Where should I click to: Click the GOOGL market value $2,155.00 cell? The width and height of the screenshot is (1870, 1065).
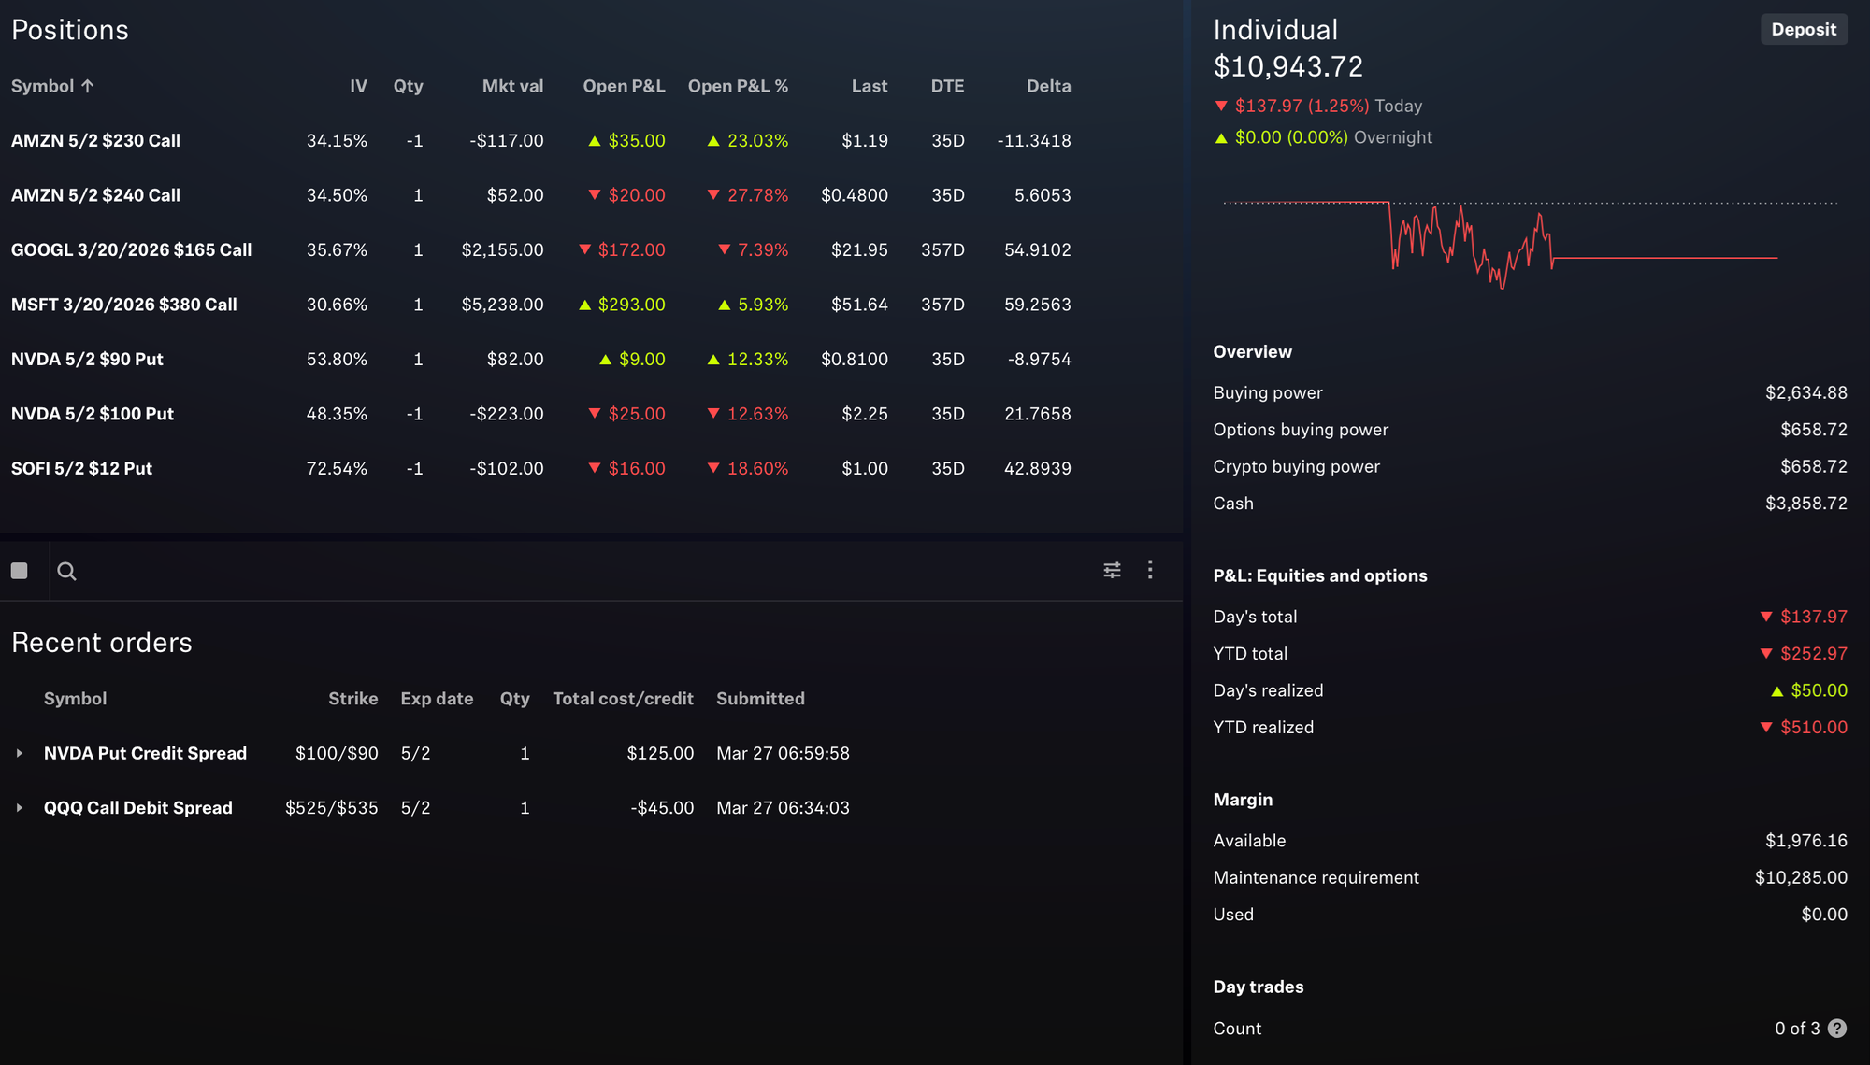click(x=502, y=250)
